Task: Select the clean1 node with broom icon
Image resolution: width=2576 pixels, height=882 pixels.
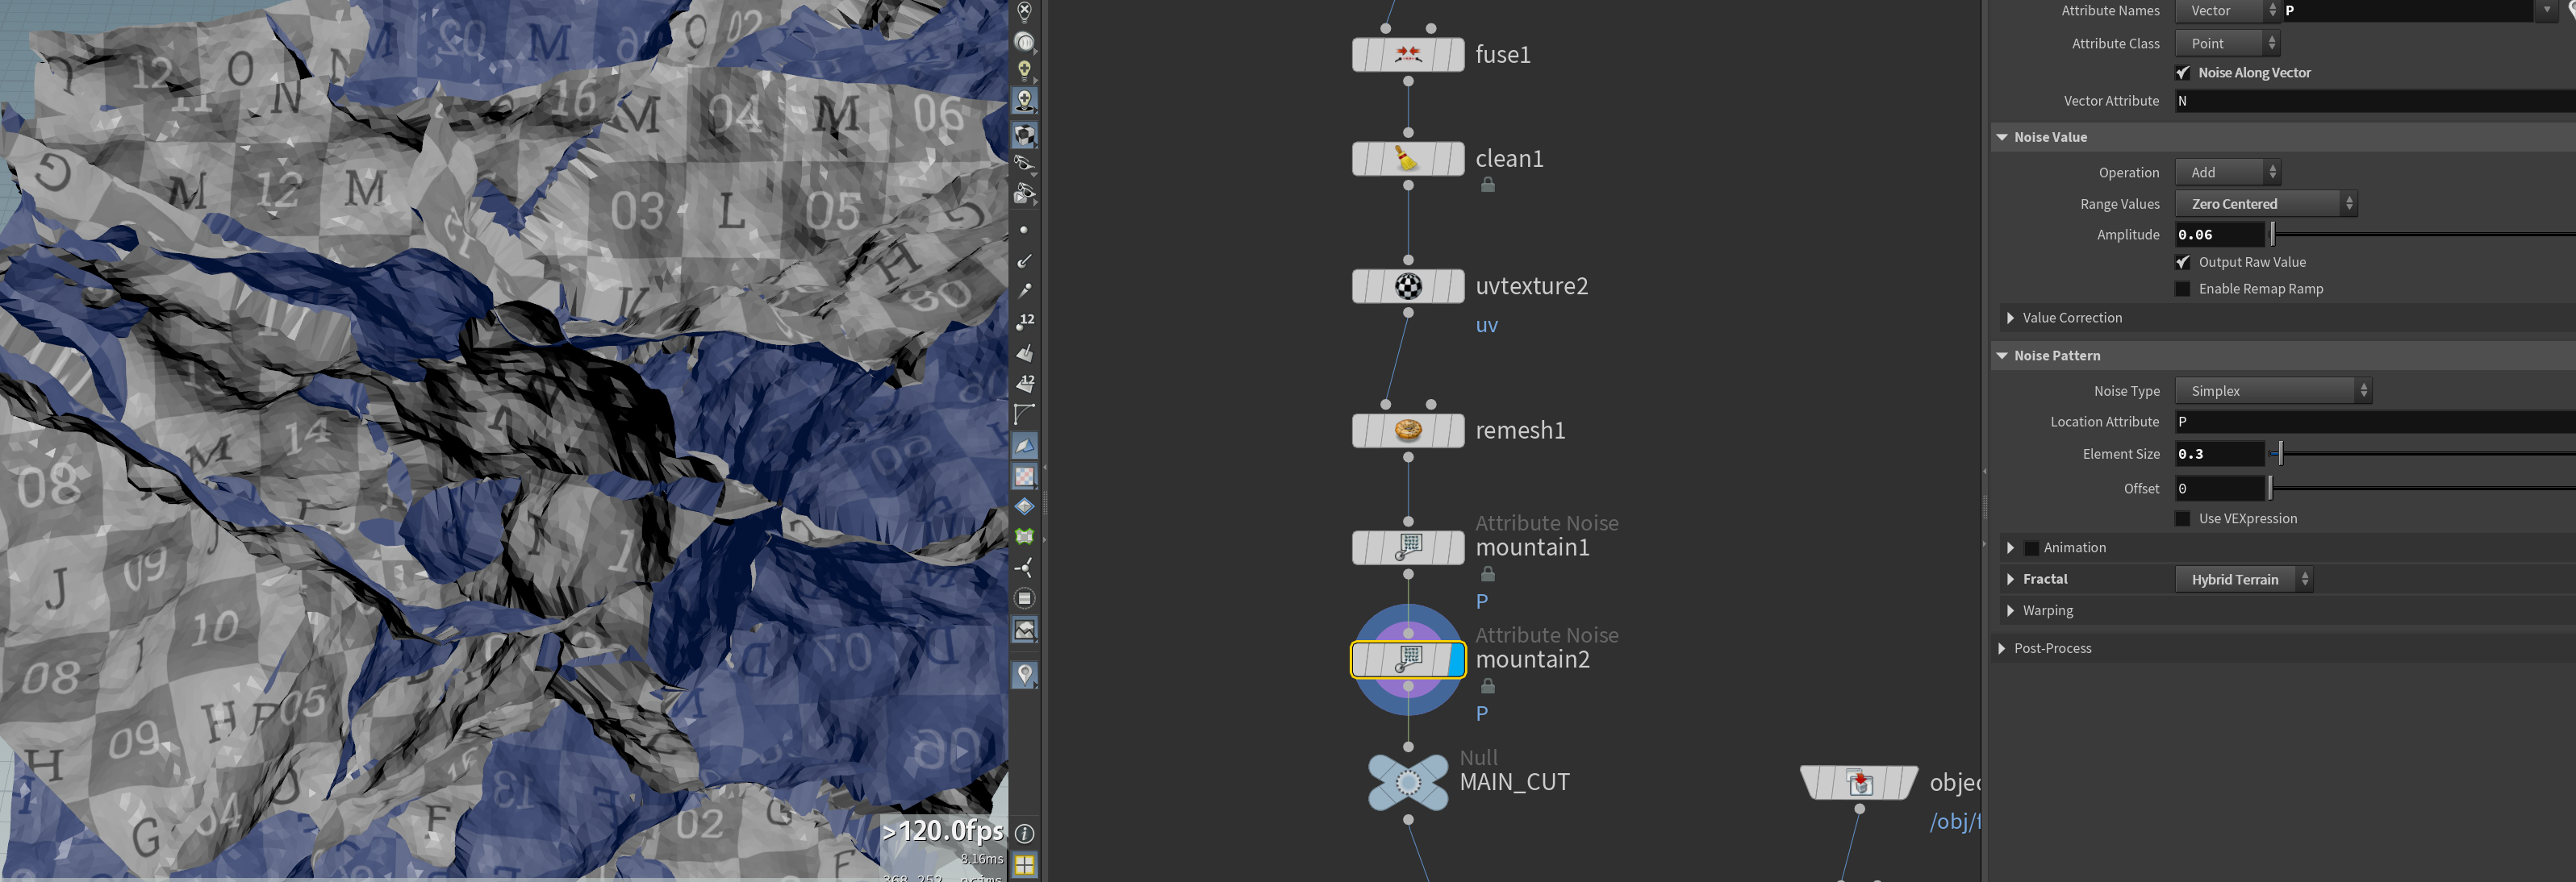Action: pyautogui.click(x=1408, y=159)
